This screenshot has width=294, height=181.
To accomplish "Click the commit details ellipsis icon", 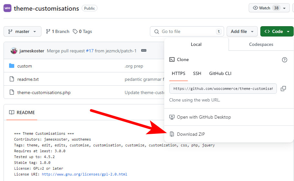I will click(144, 50).
